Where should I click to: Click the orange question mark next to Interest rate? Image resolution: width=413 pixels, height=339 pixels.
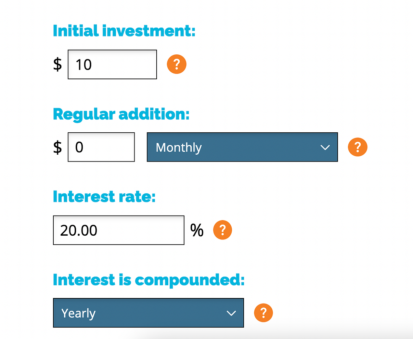click(222, 230)
